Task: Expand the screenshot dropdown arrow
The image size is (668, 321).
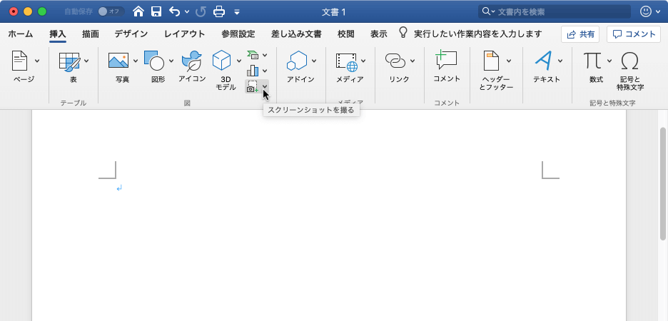Action: (x=265, y=86)
